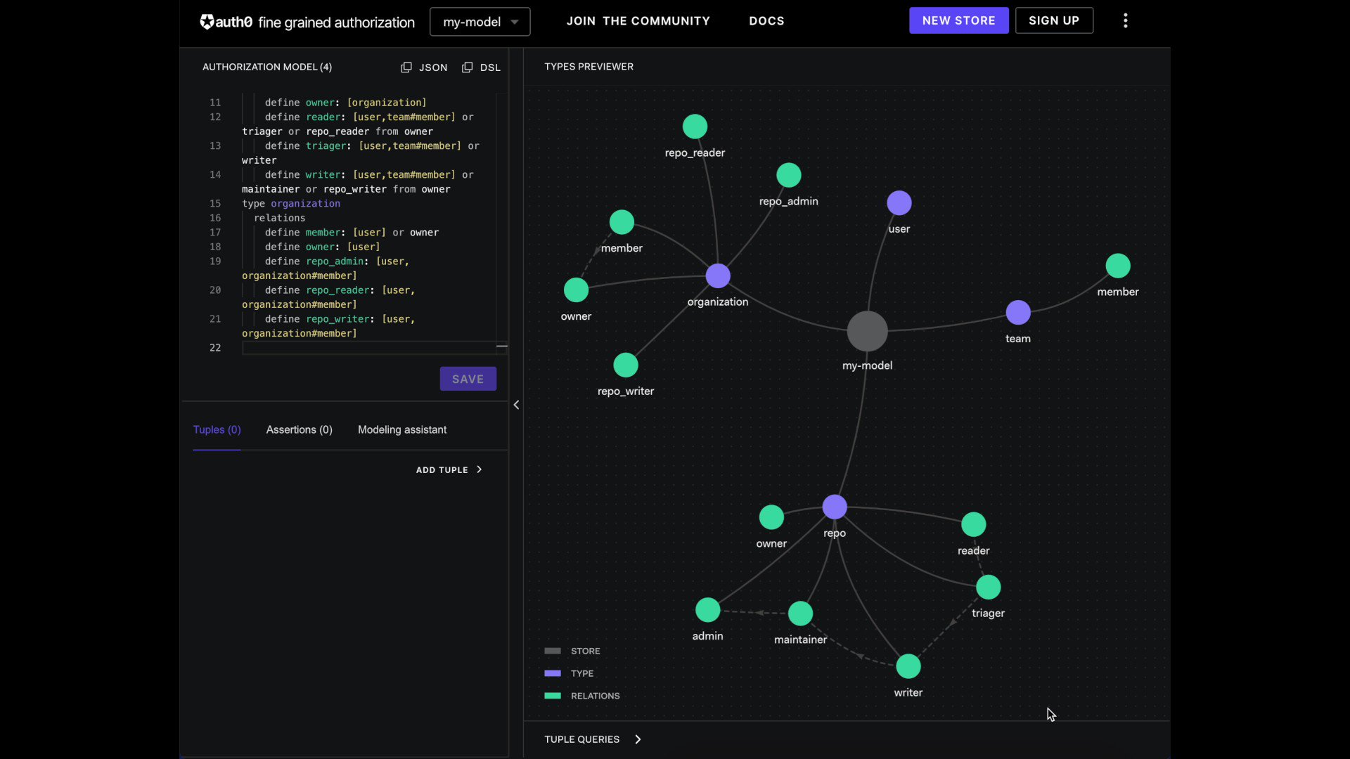Viewport: 1350px width, 759px height.
Task: Select the repo_admin relation node
Action: [788, 174]
